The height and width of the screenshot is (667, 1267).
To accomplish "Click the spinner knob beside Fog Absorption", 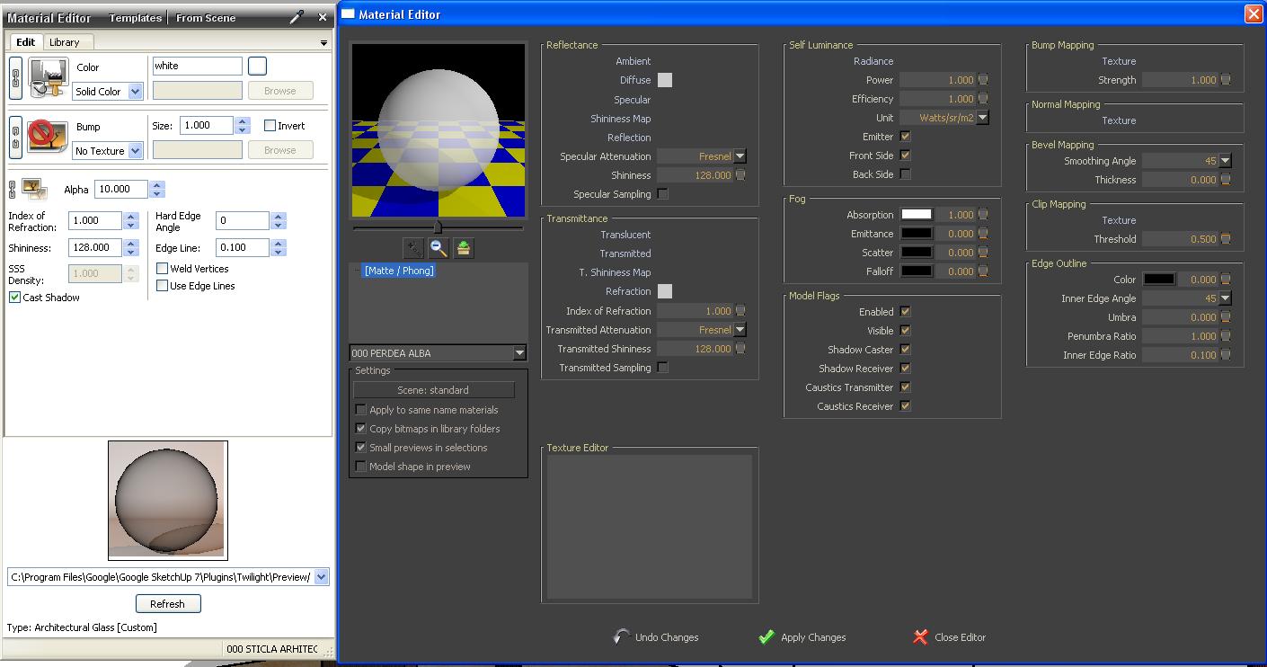I will pos(983,215).
